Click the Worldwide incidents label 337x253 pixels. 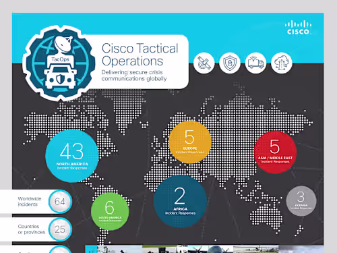30,202
